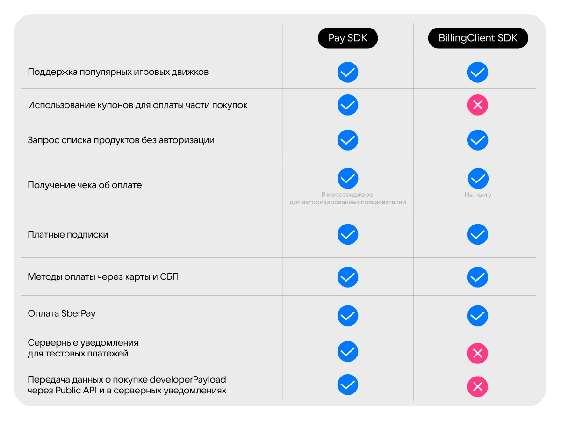Click BillingClient checkmark for product list request
The width and height of the screenshot is (561, 421).
tap(478, 140)
